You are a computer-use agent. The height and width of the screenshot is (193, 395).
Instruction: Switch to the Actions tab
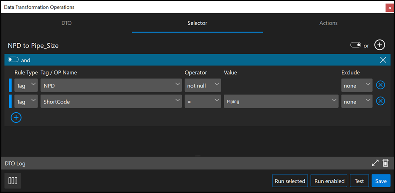coord(328,23)
